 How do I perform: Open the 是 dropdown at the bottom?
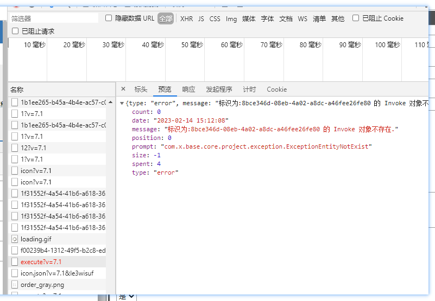pos(127,297)
